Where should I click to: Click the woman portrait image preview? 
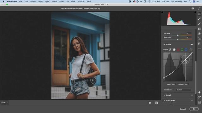[x=80, y=56]
